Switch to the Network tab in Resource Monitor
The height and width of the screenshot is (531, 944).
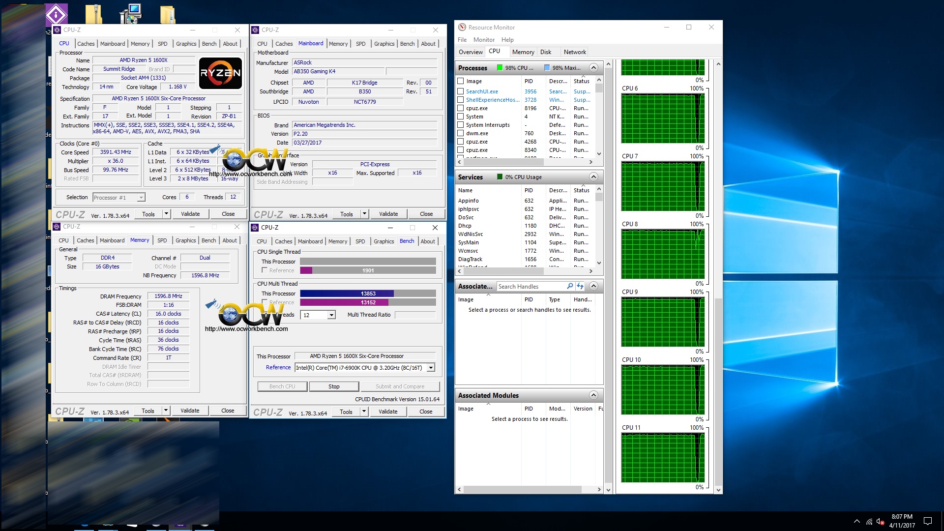tap(575, 52)
